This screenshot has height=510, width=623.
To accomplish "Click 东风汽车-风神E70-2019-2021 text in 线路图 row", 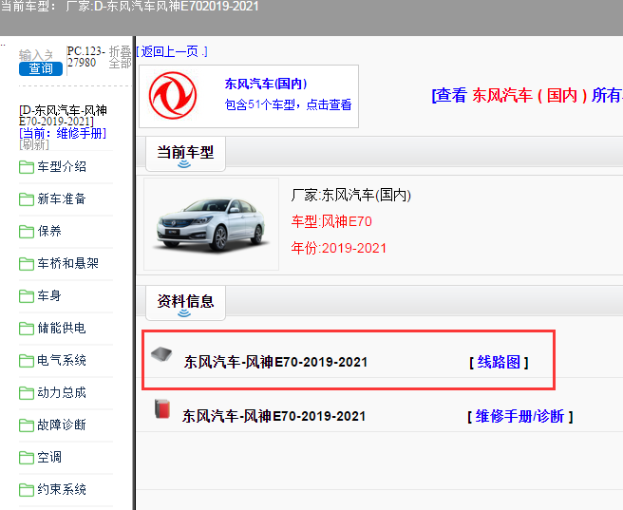I will tap(275, 362).
